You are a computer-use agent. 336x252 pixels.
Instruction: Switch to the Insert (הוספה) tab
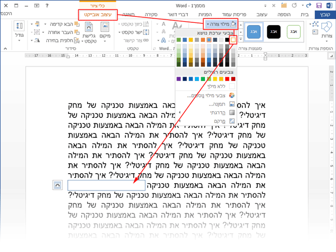284,15
